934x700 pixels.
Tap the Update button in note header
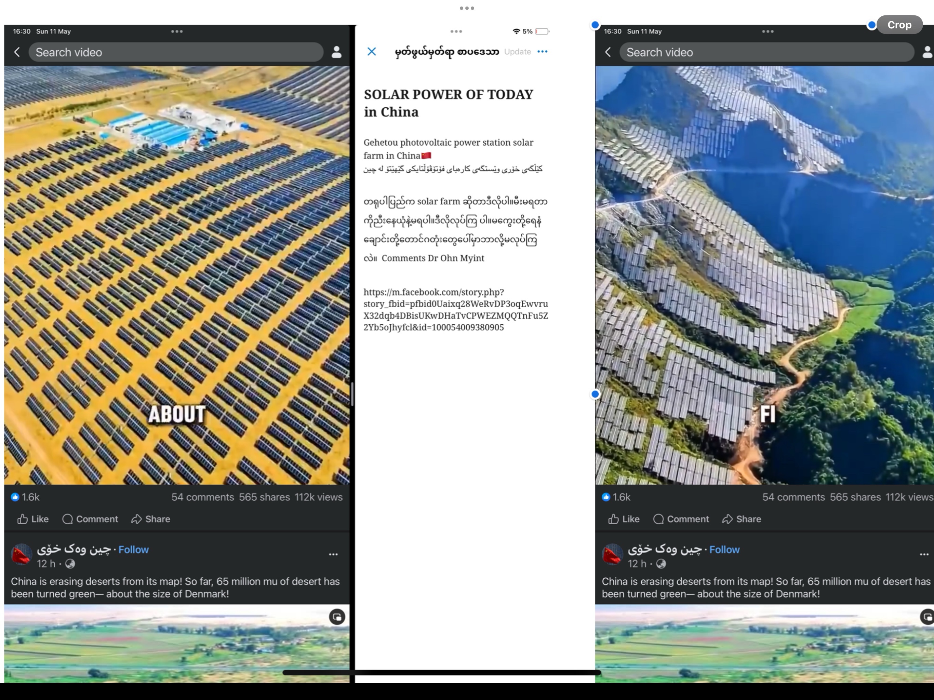pos(517,52)
